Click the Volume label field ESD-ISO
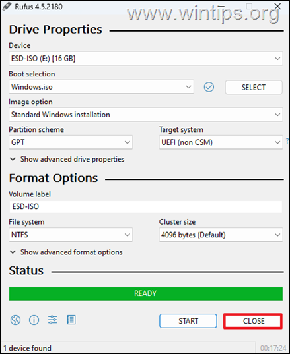This screenshot has height=354, width=290. (x=146, y=206)
